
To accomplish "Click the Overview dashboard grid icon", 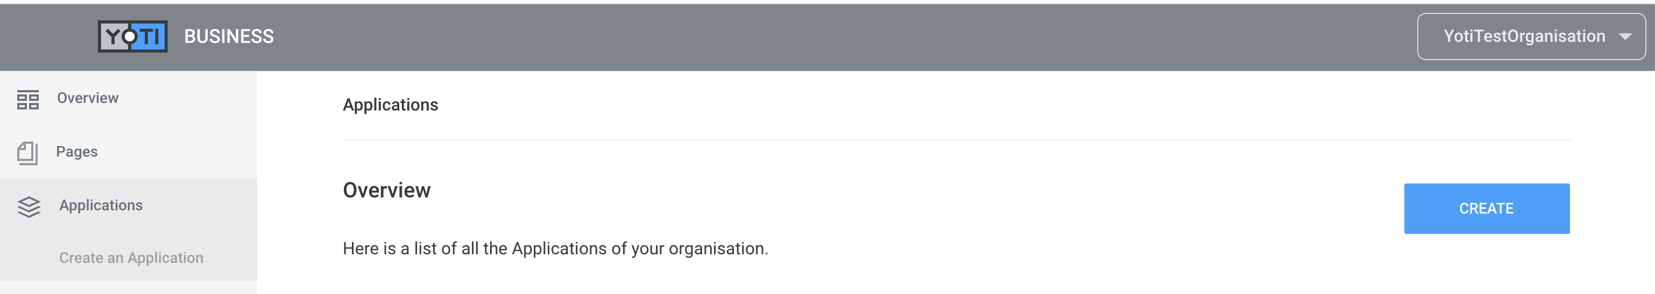I will pos(27,100).
